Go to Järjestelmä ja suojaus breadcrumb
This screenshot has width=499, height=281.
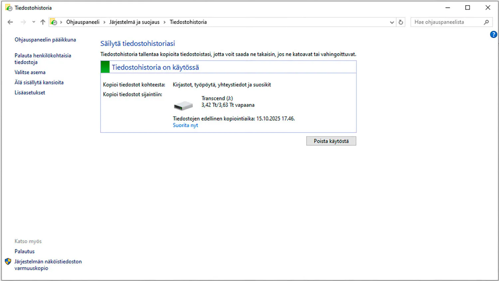pos(134,22)
